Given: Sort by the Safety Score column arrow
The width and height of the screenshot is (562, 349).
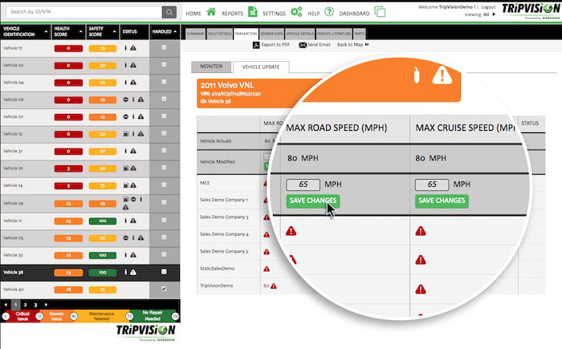Looking at the screenshot, I should [114, 32].
